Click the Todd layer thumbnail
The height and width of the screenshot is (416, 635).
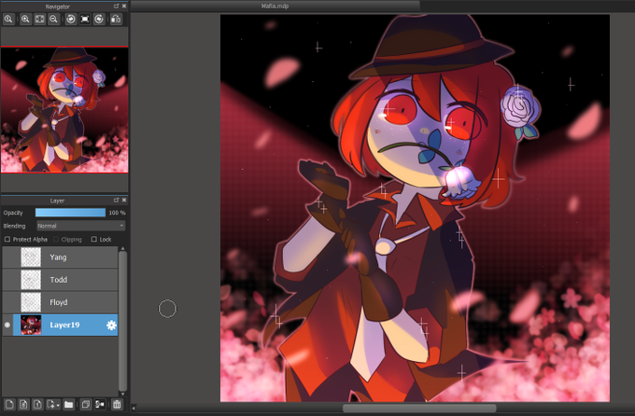(x=31, y=280)
